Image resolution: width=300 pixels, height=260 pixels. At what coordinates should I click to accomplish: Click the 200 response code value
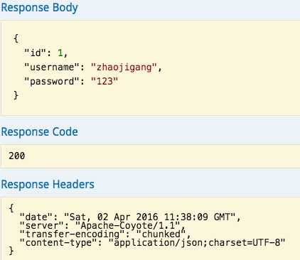click(17, 156)
